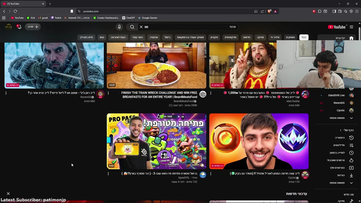Click the יצירה create button
This screenshot has height=203, width=361.
[33, 27]
